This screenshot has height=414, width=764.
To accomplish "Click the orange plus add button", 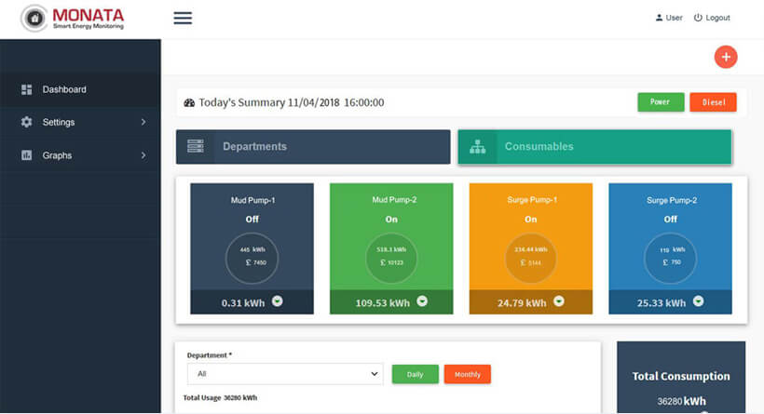I will 725,57.
